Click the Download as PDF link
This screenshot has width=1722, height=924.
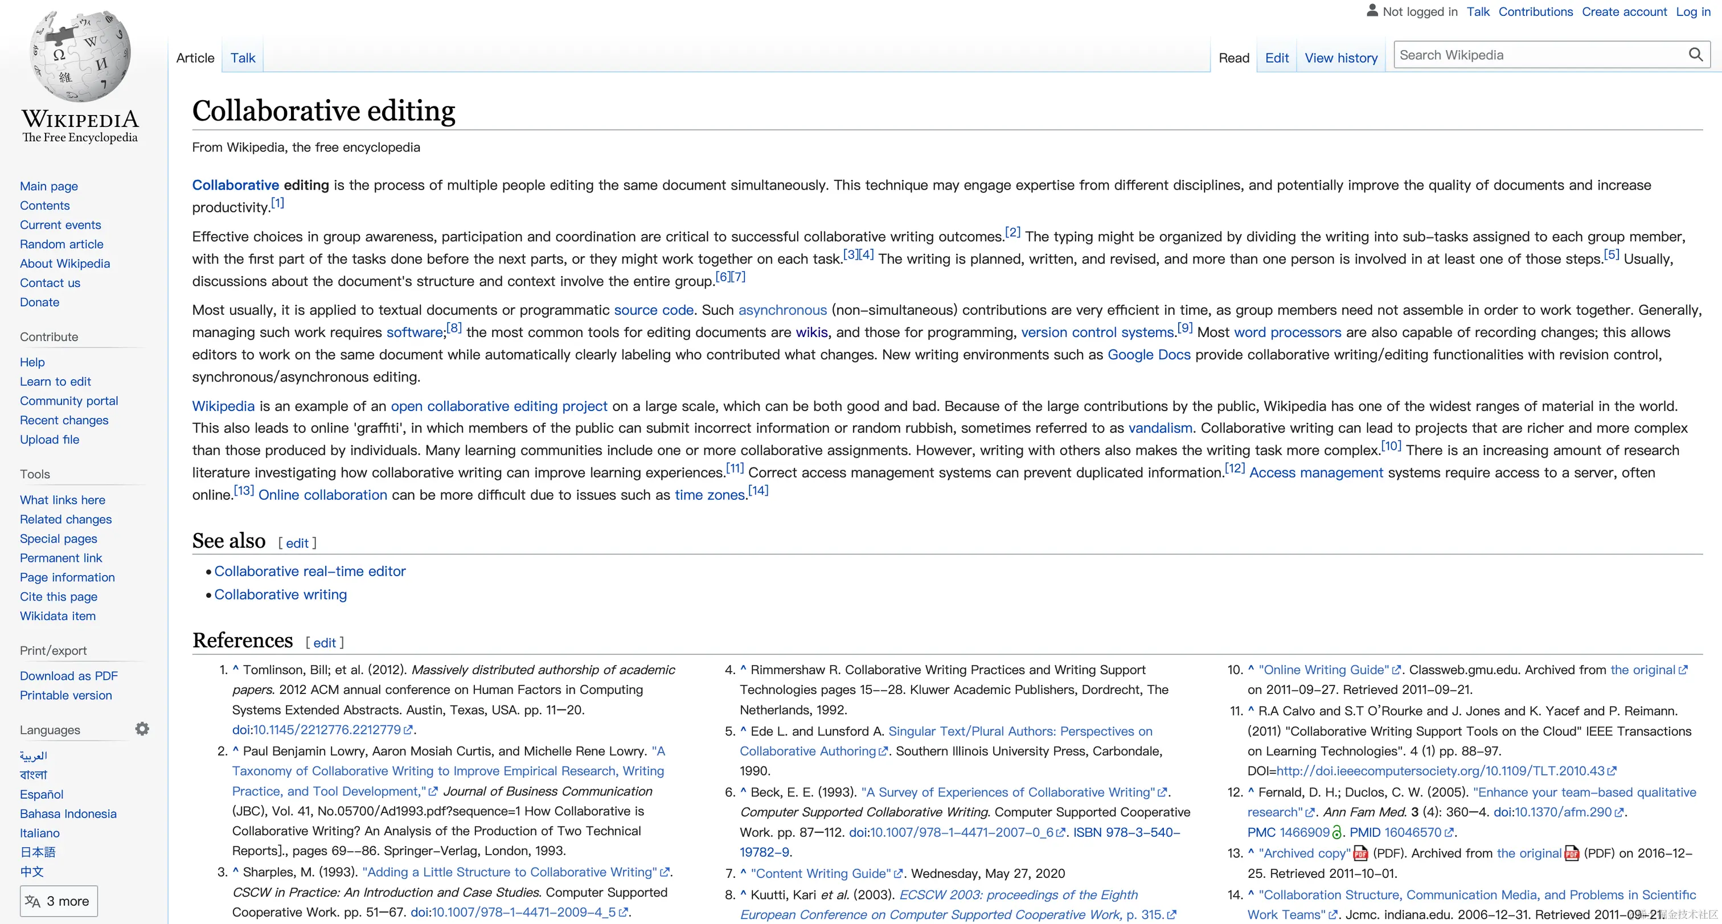pos(68,675)
